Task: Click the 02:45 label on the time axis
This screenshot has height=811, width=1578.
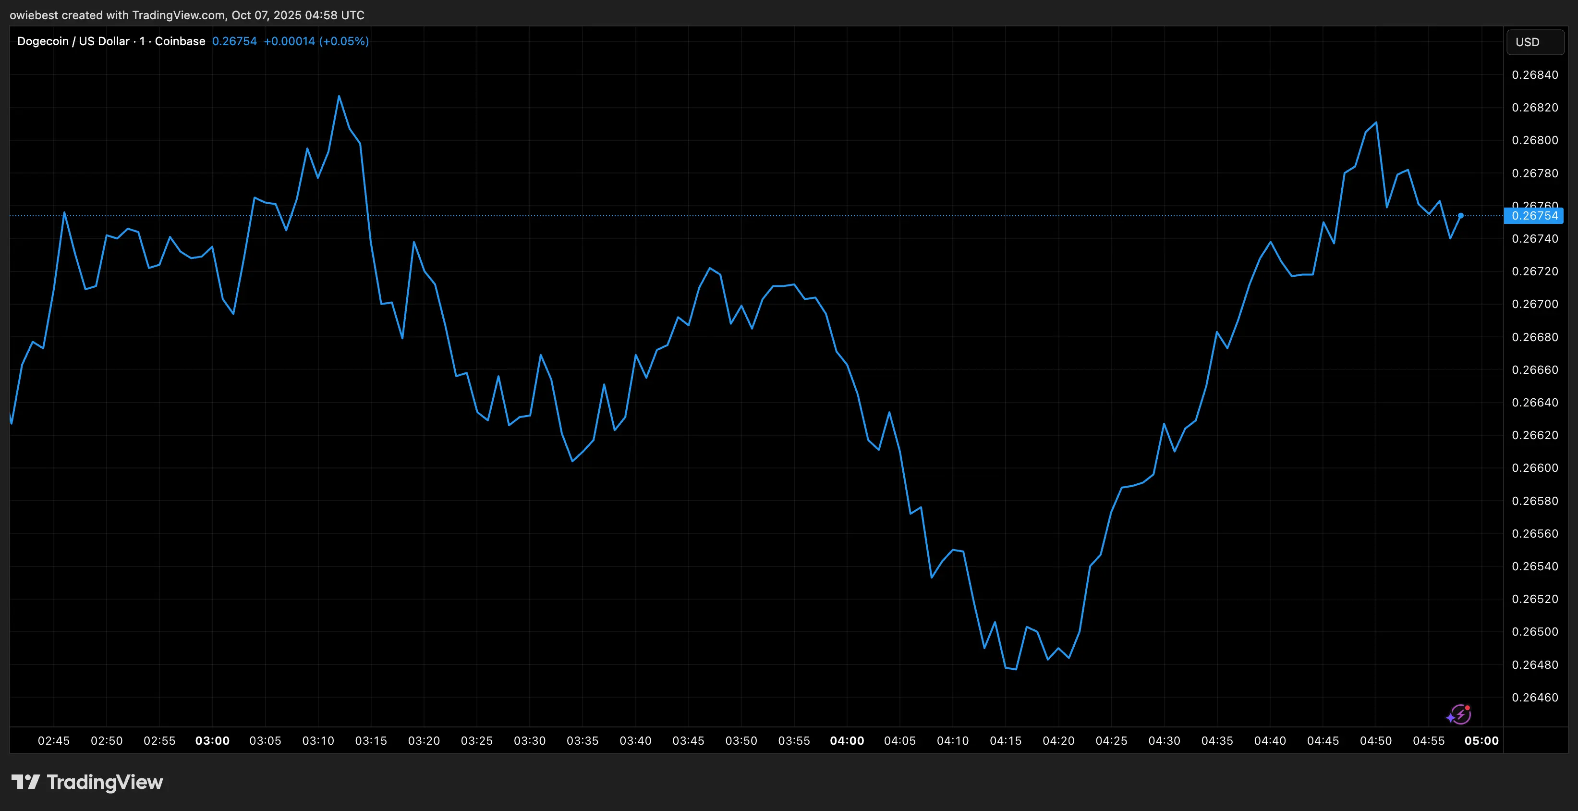Action: tap(54, 740)
